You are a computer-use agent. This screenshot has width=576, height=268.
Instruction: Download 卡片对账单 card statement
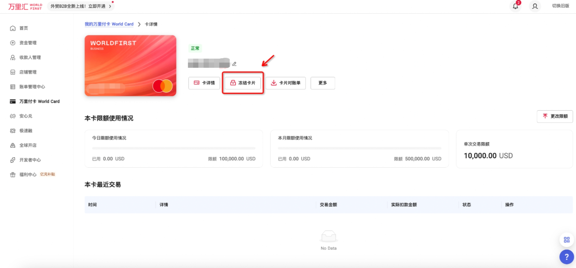285,83
